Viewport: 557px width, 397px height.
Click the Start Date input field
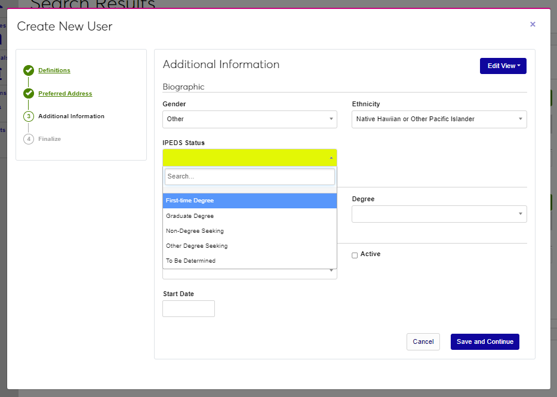pyautogui.click(x=188, y=309)
